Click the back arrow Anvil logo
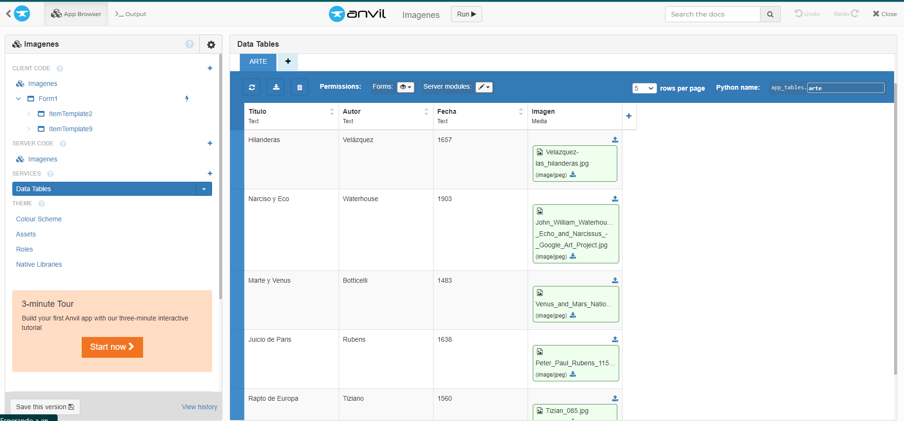 [18, 14]
